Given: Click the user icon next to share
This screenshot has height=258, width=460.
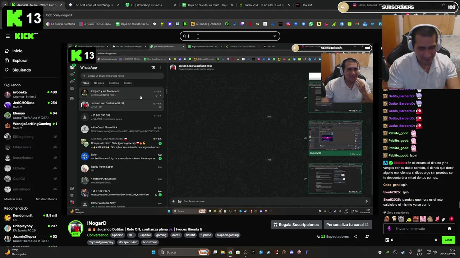Looking at the screenshot, I should click(367, 236).
